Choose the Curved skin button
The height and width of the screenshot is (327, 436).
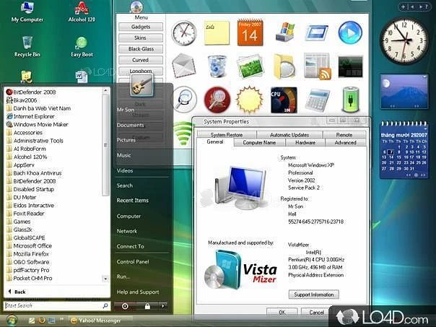[141, 60]
